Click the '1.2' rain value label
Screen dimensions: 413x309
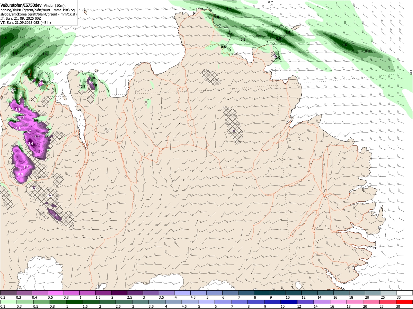click(15, 53)
